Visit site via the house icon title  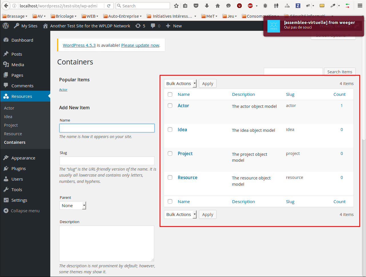coord(87,26)
